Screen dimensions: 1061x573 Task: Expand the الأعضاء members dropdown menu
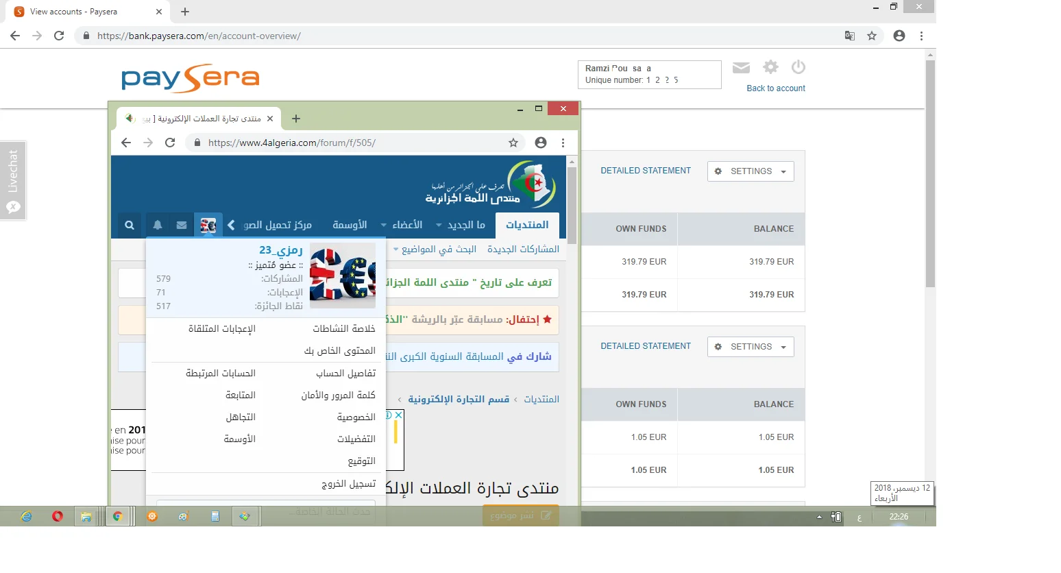[402, 225]
